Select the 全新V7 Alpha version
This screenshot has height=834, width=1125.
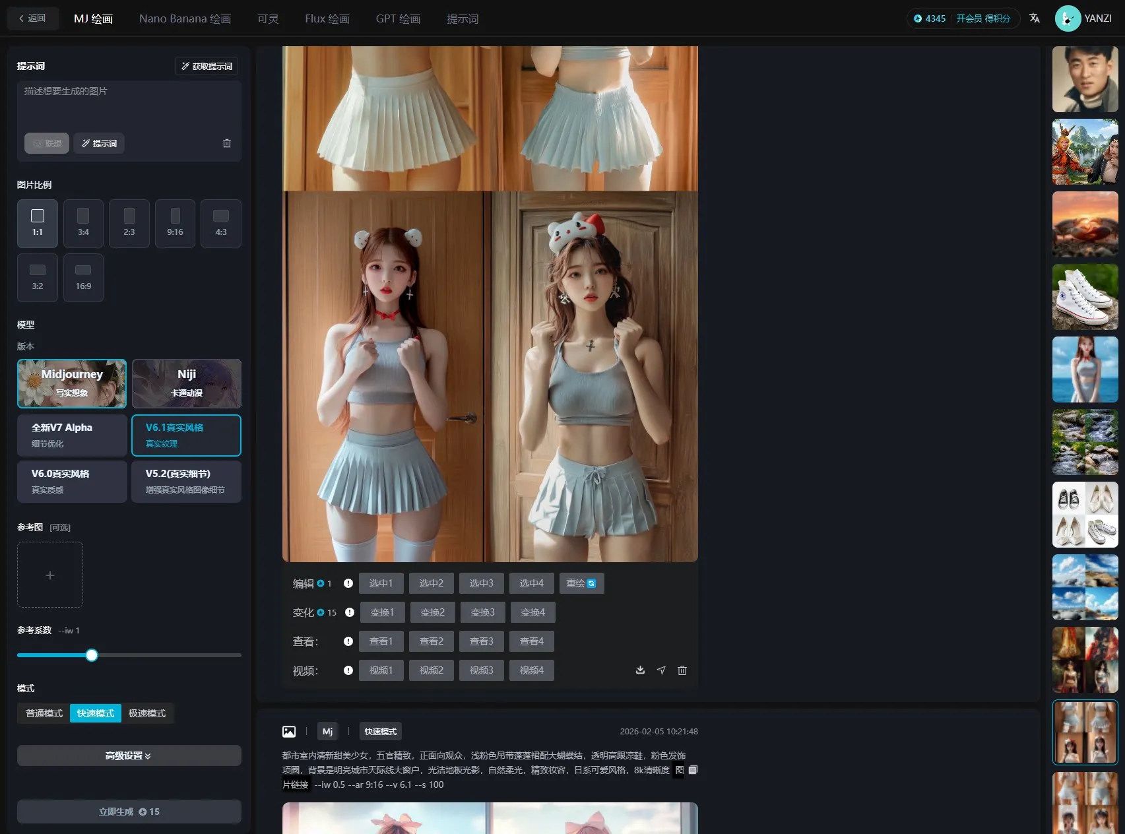(72, 435)
